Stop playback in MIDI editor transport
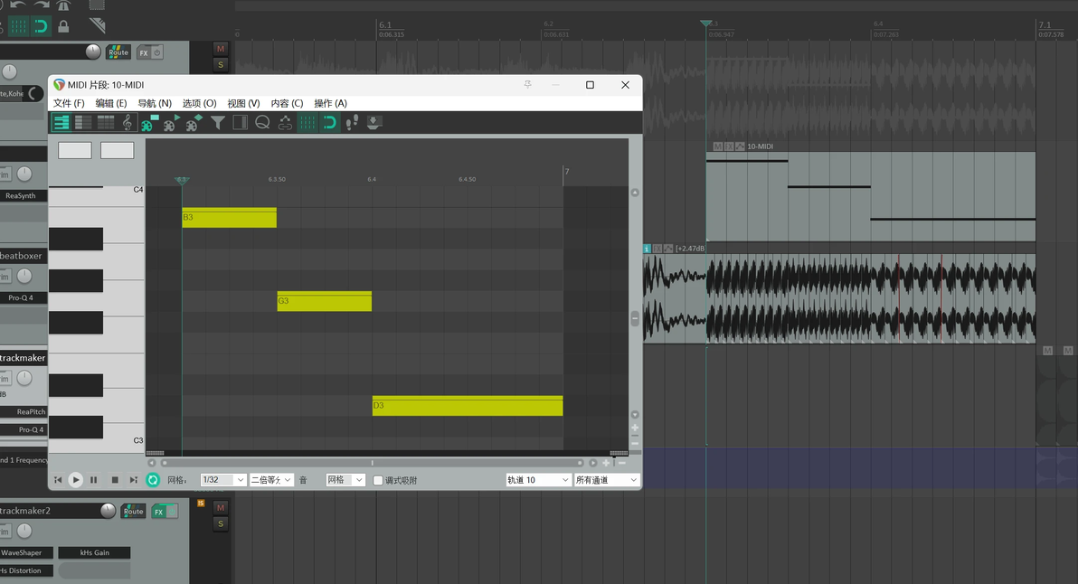Viewport: 1078px width, 584px height. 115,480
